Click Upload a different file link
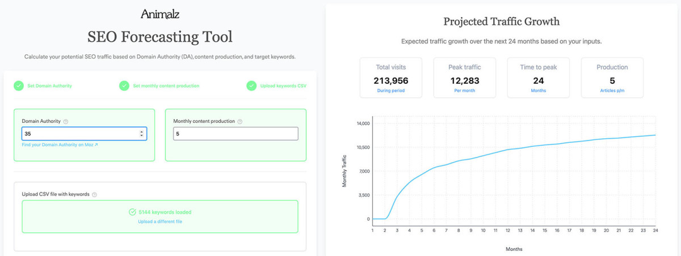 160,221
